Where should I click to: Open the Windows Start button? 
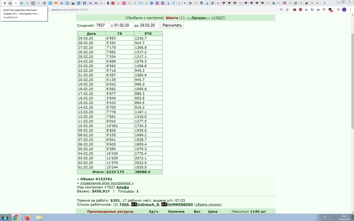click(5, 218)
